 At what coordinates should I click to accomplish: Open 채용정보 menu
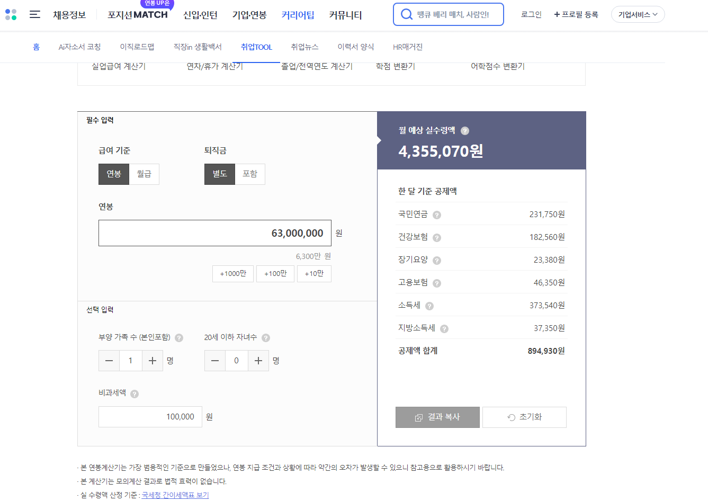[69, 15]
